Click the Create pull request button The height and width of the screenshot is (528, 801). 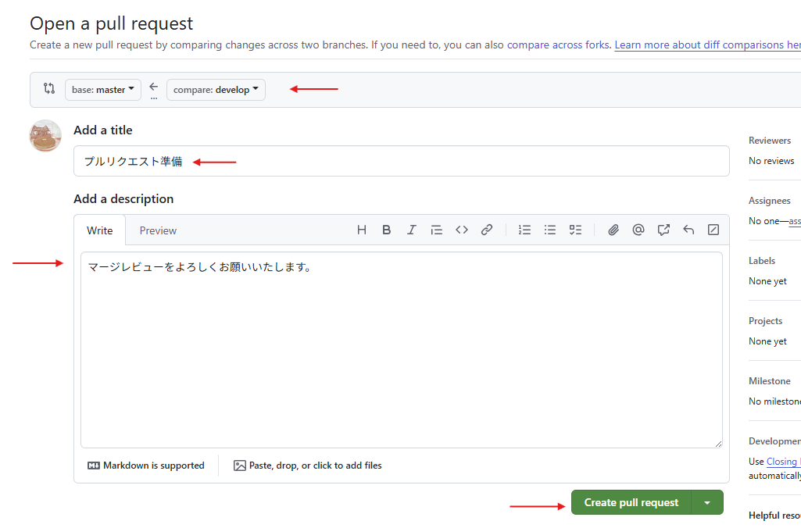pos(631,503)
